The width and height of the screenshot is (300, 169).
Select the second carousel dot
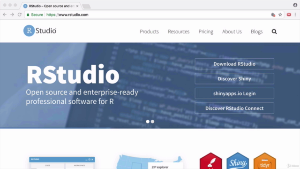coord(152,122)
